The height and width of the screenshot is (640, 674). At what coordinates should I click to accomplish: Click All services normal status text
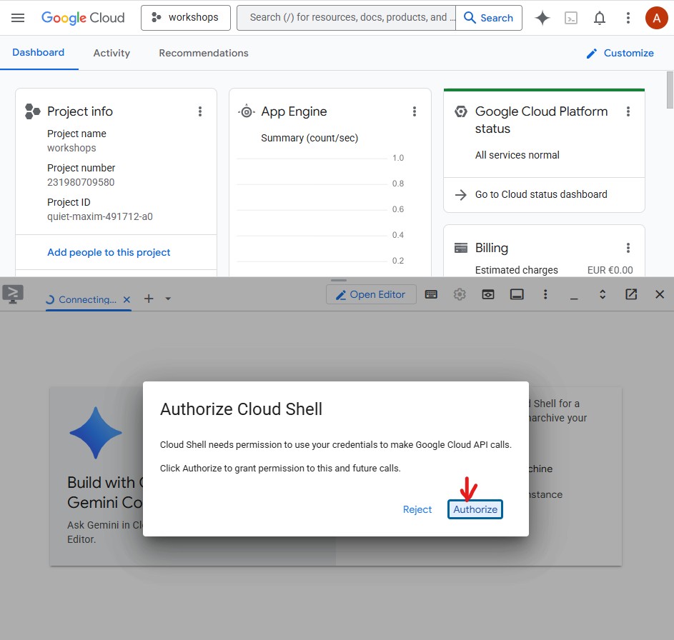click(517, 155)
